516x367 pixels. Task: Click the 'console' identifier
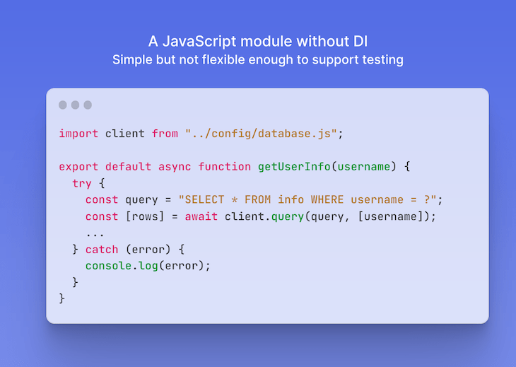[108, 266]
